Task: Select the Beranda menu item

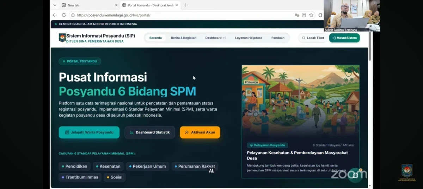Action: click(155, 38)
